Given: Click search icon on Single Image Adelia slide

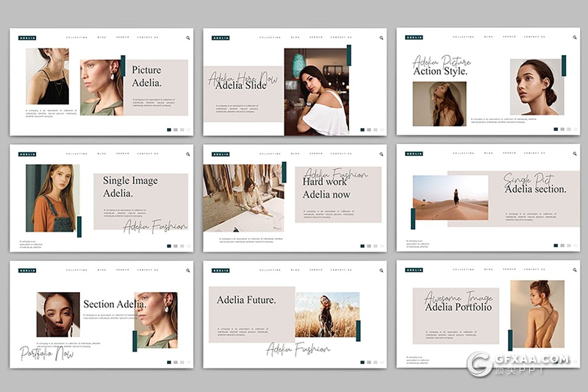Looking at the screenshot, I should click(188, 154).
